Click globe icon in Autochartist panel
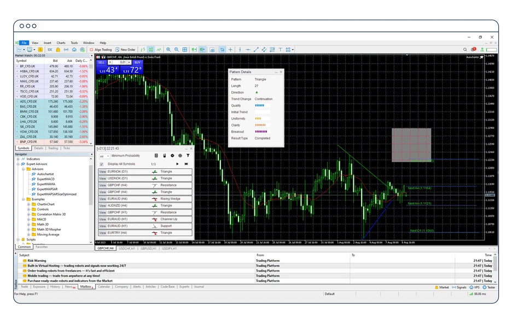The height and width of the screenshot is (323, 512). point(181,156)
